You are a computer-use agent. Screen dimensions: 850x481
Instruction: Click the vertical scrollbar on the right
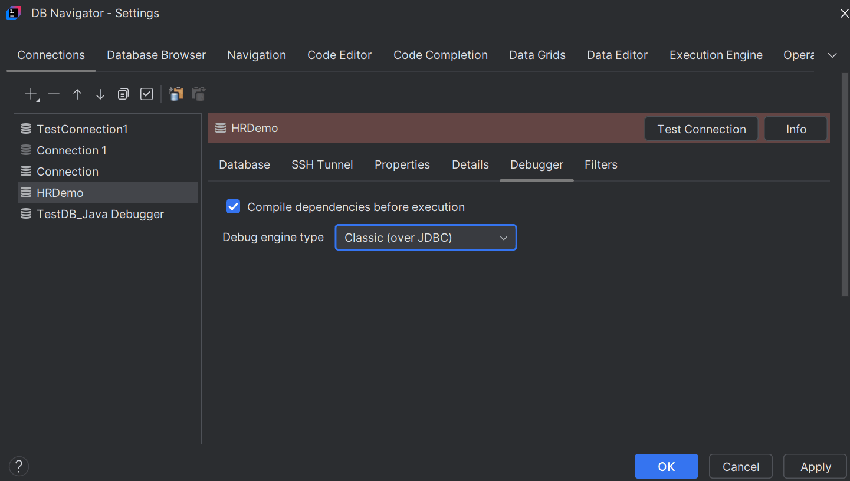pyautogui.click(x=845, y=185)
